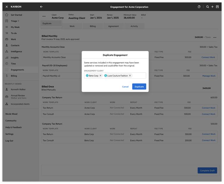
Task: Click Complete Draft button
Action: coord(207,171)
